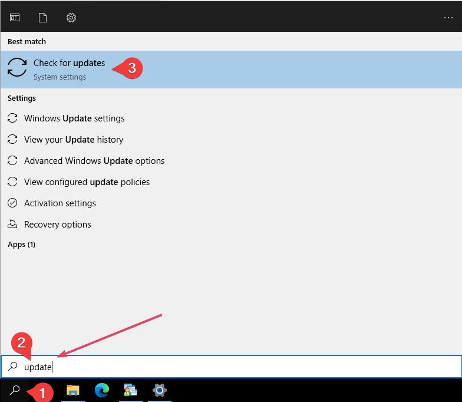Image resolution: width=462 pixels, height=402 pixels.
Task: Select View your Update history
Action: point(74,140)
